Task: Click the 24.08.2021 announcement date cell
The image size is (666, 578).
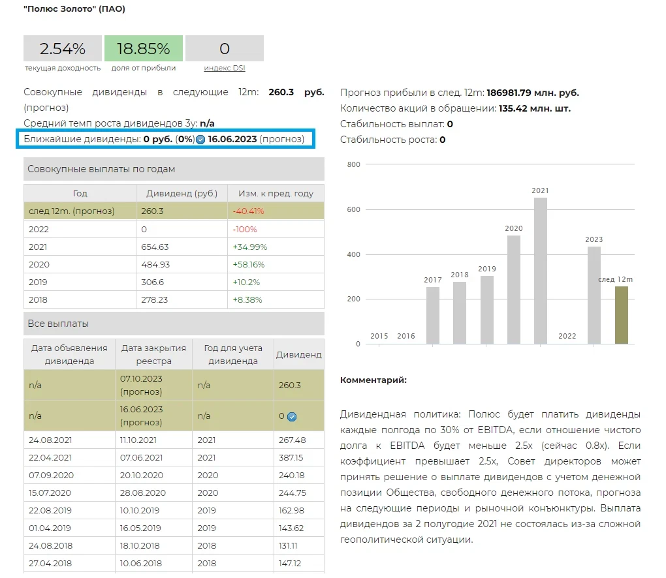Action: pyautogui.click(x=50, y=440)
